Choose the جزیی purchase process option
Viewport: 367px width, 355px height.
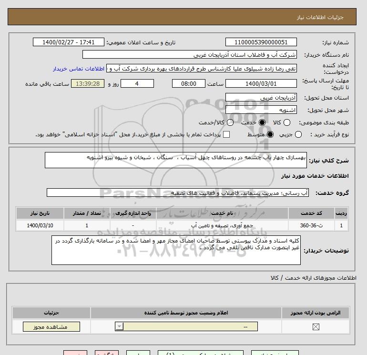[298, 134]
